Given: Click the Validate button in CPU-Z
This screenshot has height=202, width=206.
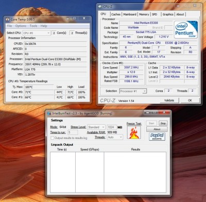Looking at the screenshot, I should pos(169,100).
